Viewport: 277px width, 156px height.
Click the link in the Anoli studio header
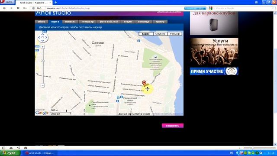[x=169, y=12]
